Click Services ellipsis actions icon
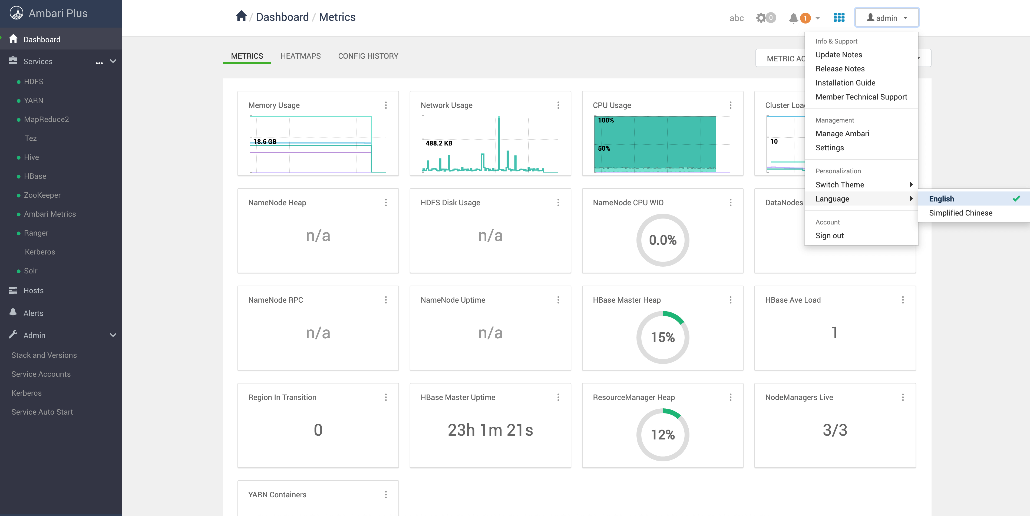Screen dimensions: 1030x516 coord(99,62)
